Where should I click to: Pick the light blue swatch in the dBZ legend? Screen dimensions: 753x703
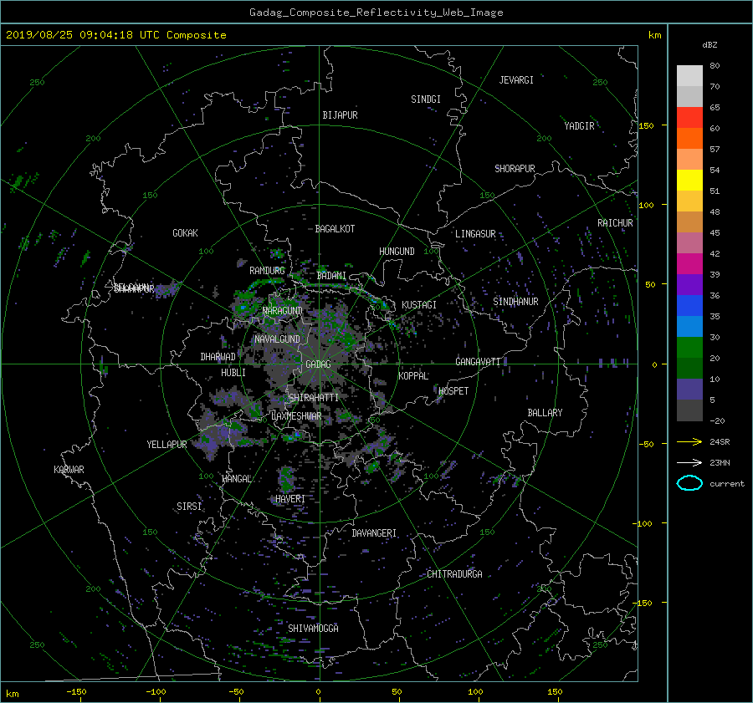689,326
